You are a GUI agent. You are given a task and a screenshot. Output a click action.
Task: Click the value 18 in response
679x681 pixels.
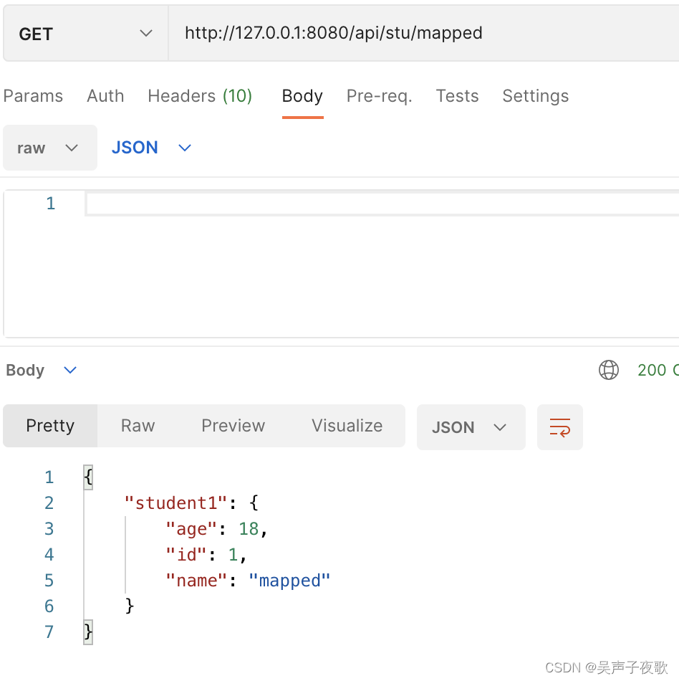[249, 529]
